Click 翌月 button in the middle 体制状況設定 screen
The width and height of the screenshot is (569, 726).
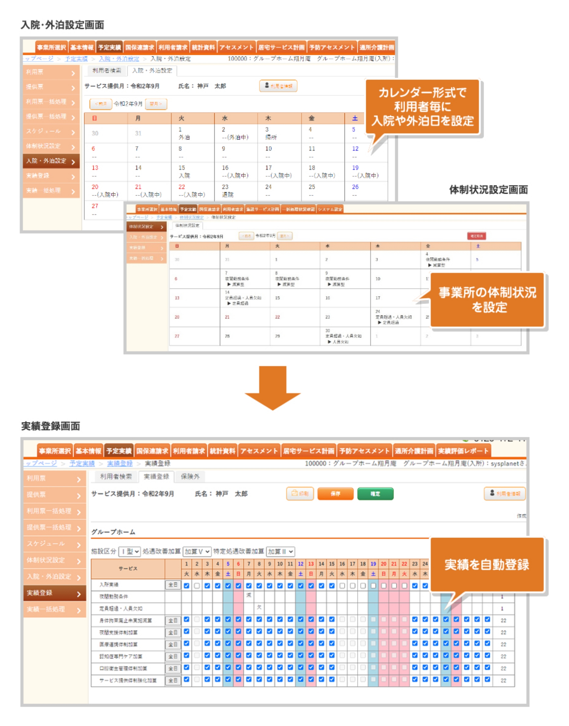pos(284,236)
